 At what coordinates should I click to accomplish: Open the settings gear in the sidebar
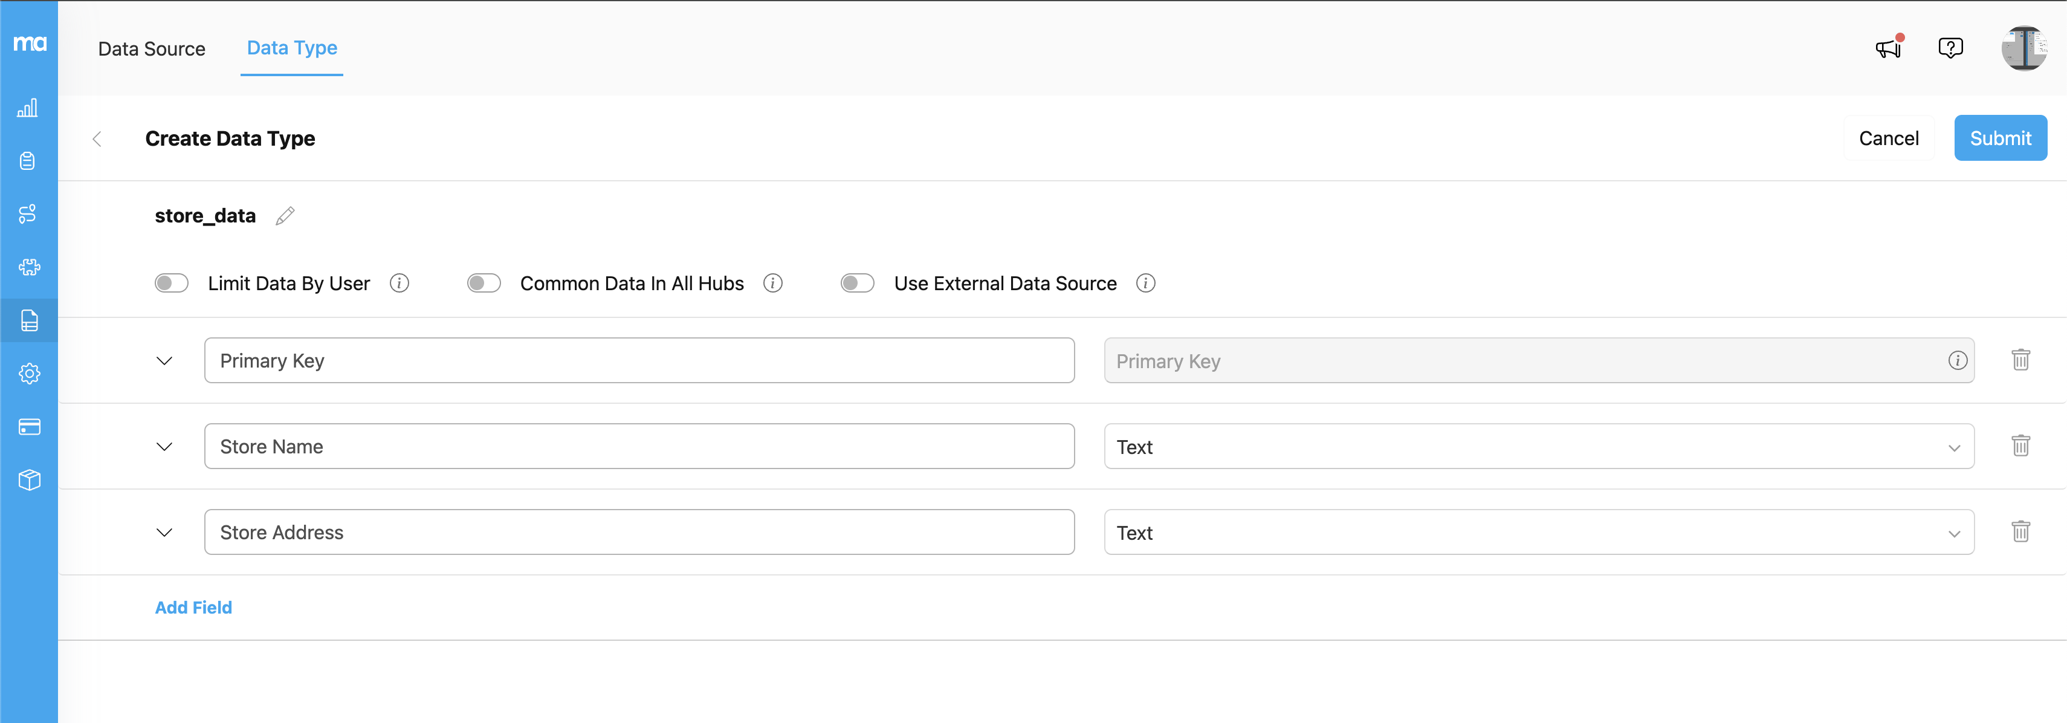click(x=29, y=373)
